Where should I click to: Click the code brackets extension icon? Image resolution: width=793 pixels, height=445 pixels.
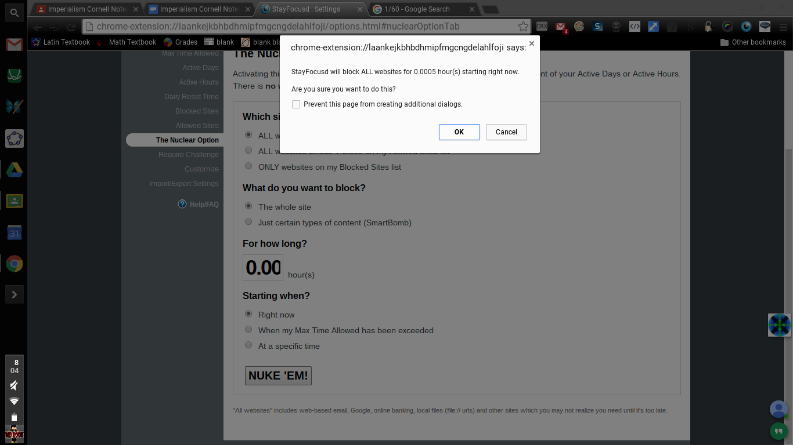pyautogui.click(x=635, y=26)
